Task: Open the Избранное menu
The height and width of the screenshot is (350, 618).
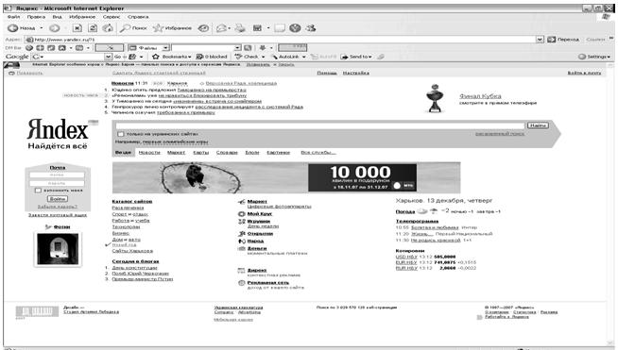Action: click(x=82, y=17)
